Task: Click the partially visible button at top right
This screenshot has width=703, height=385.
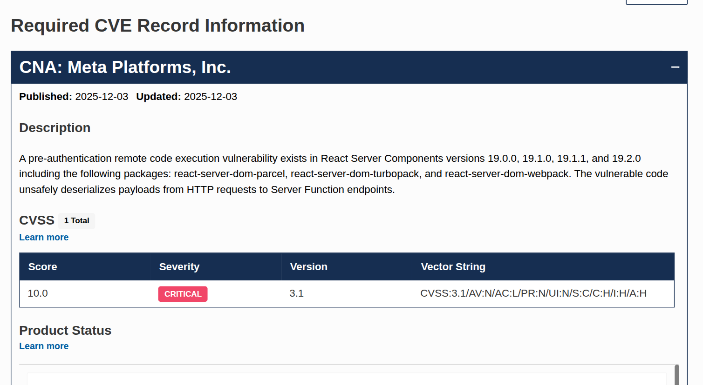Action: [x=656, y=2]
